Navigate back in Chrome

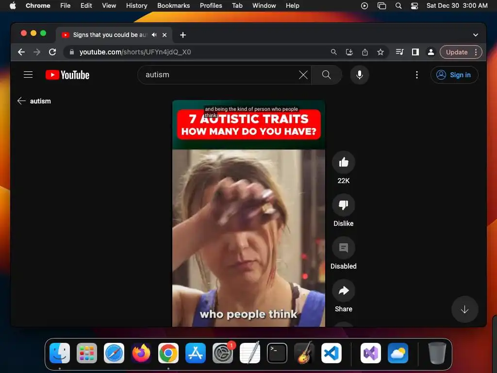[x=21, y=52]
